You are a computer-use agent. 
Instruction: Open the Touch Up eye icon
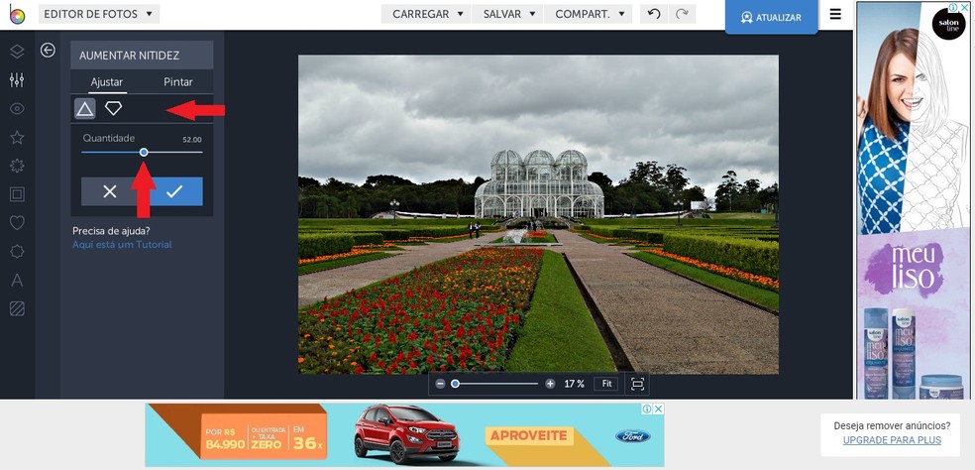point(18,108)
